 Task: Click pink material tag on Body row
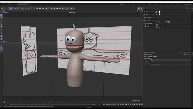tap(168, 22)
